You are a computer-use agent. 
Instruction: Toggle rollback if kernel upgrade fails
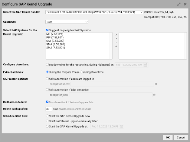tap(47, 102)
